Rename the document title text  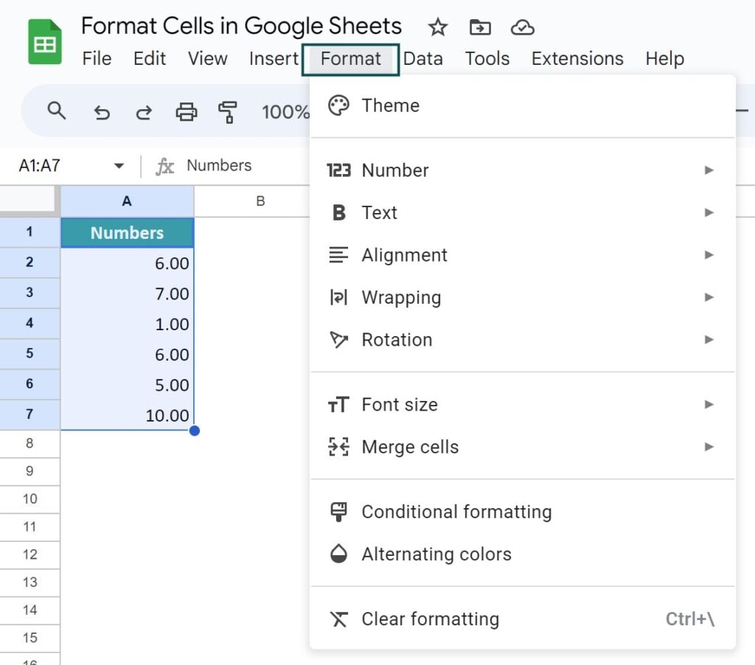coord(241,26)
